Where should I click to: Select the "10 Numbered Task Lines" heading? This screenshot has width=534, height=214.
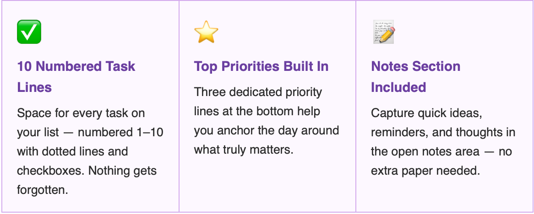tap(76, 76)
